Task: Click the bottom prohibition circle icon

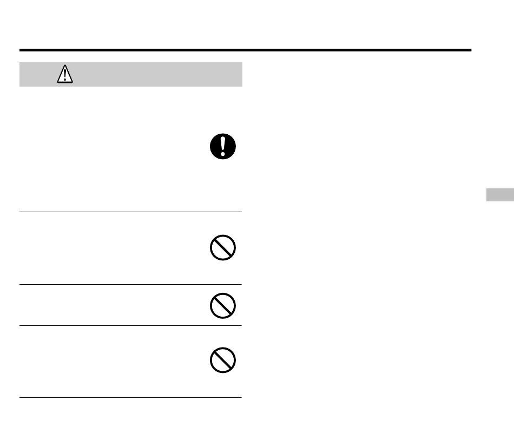Action: click(223, 360)
